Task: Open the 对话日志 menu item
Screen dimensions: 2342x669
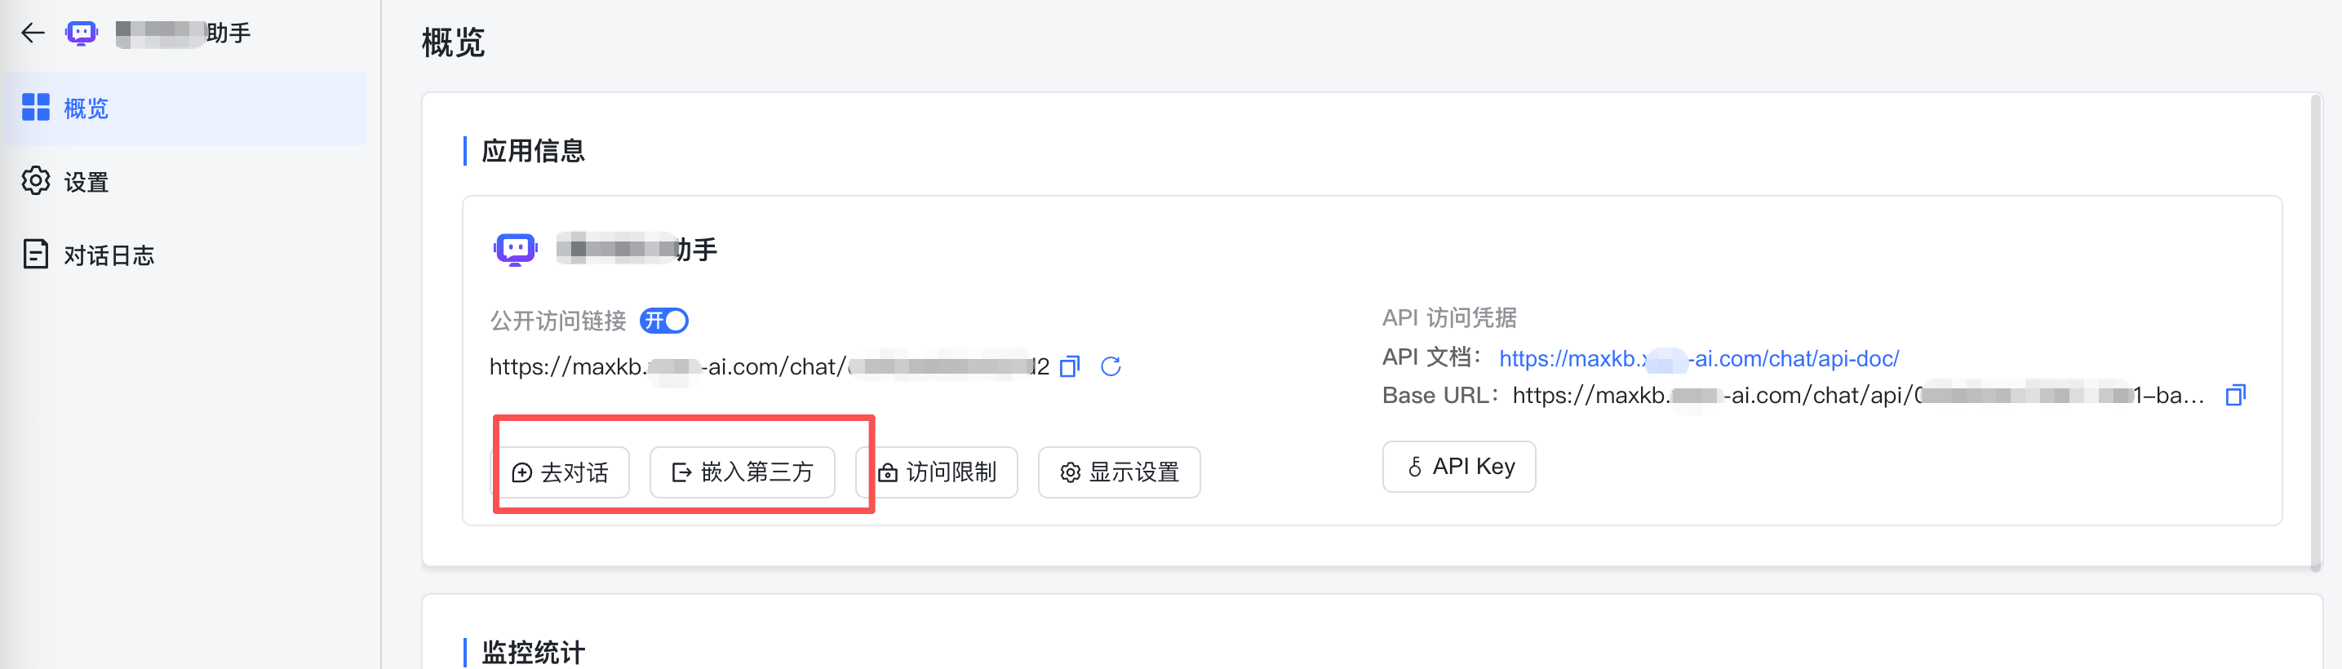Action: [184, 255]
